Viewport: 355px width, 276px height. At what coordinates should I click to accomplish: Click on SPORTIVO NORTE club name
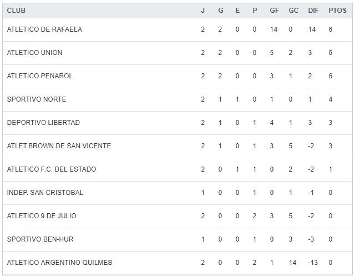coord(37,99)
